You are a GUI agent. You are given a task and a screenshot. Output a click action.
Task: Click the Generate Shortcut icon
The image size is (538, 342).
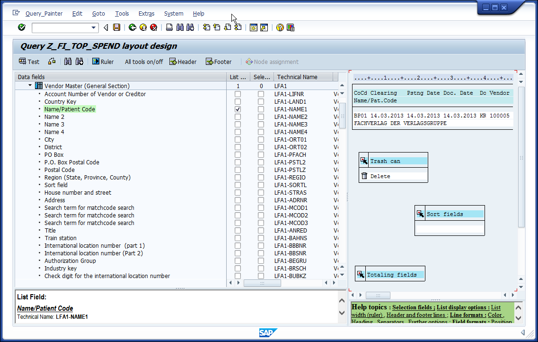[264, 27]
